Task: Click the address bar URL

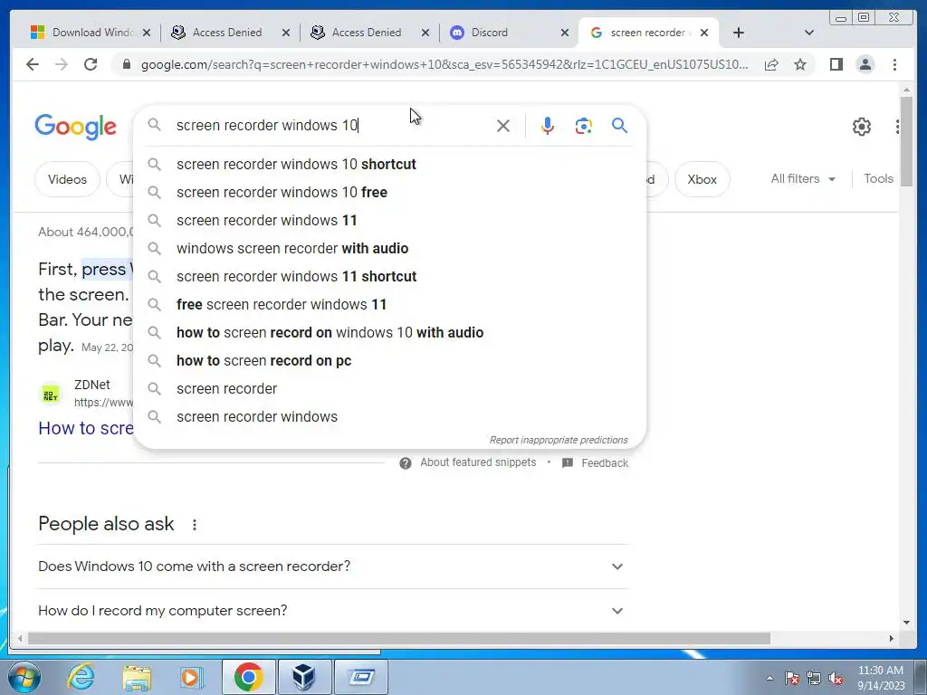Action: point(444,64)
